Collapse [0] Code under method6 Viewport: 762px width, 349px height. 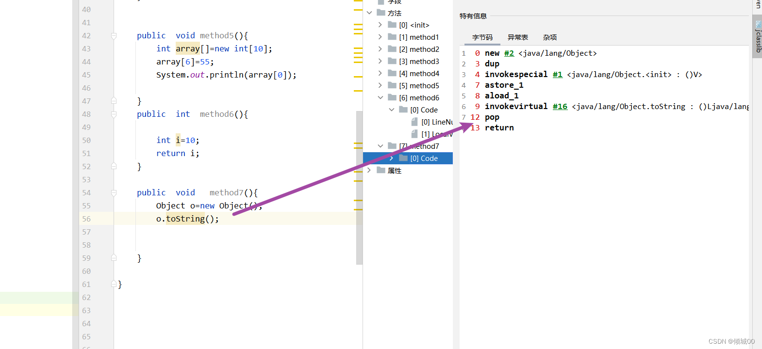(391, 110)
